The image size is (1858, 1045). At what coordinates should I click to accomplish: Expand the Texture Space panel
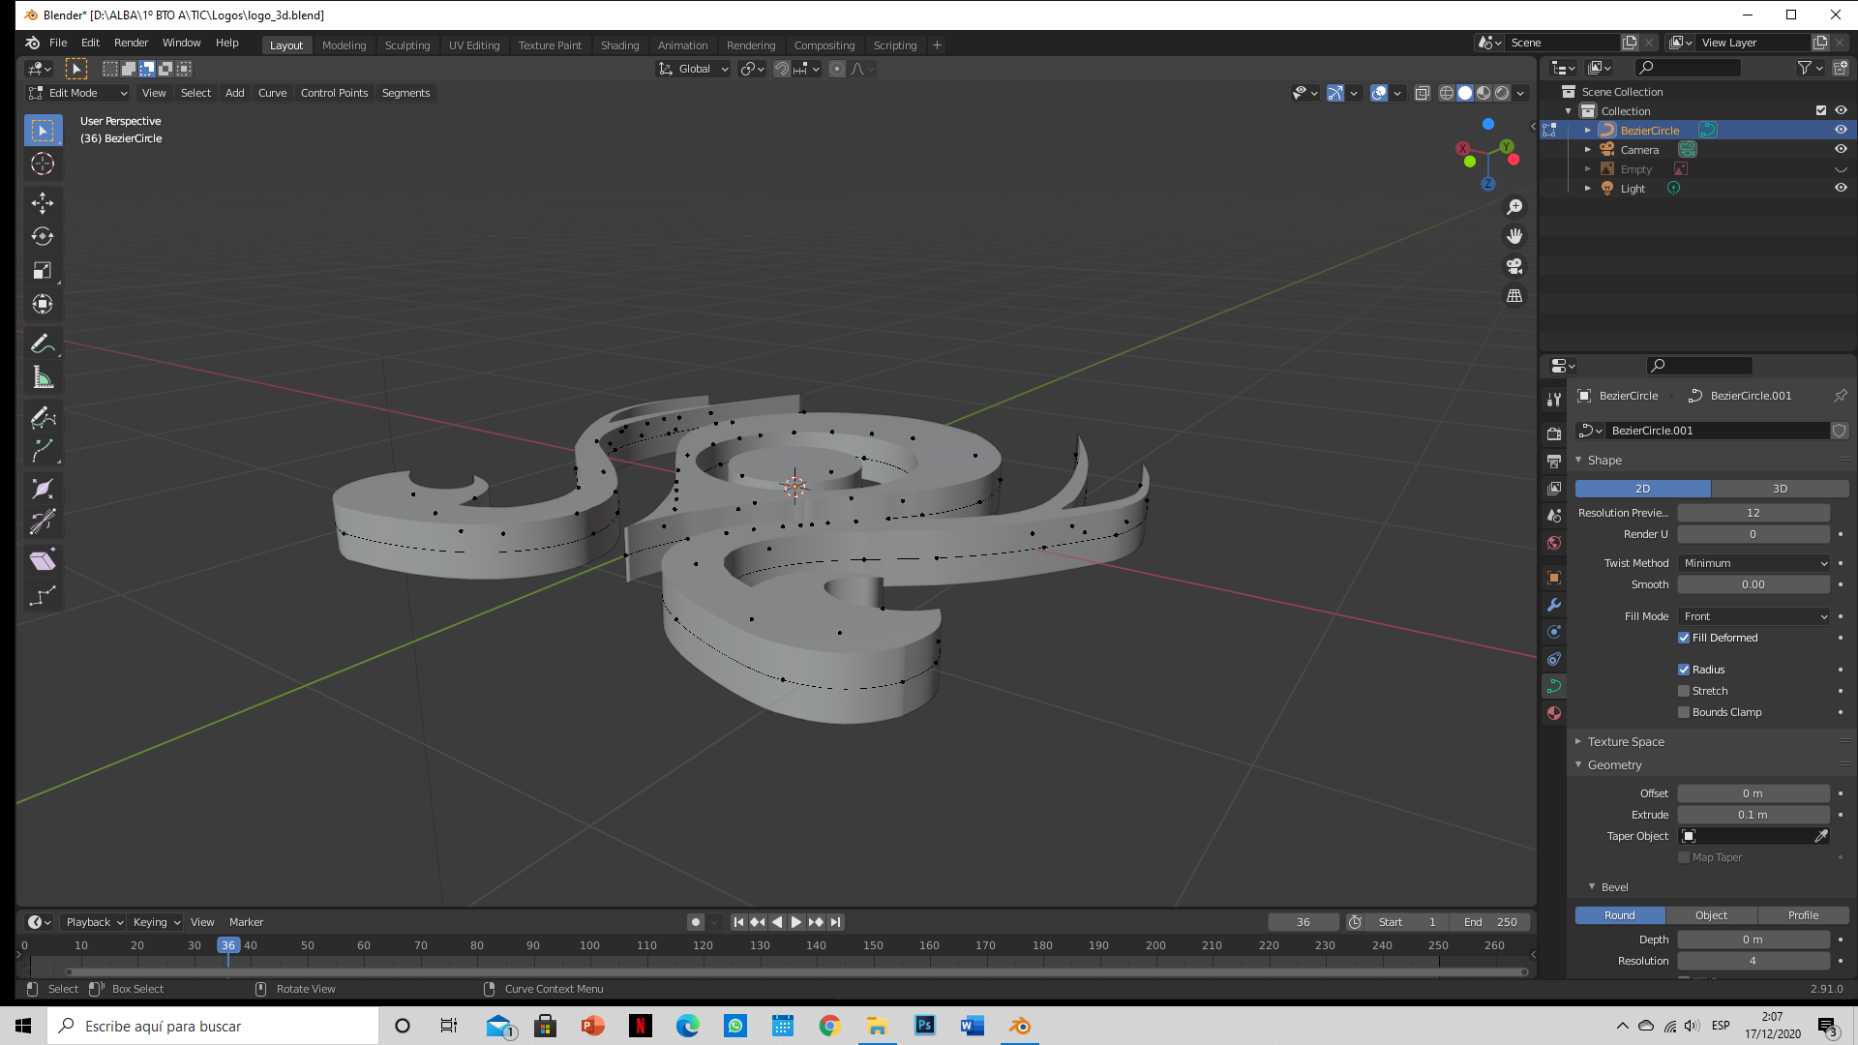[1626, 742]
